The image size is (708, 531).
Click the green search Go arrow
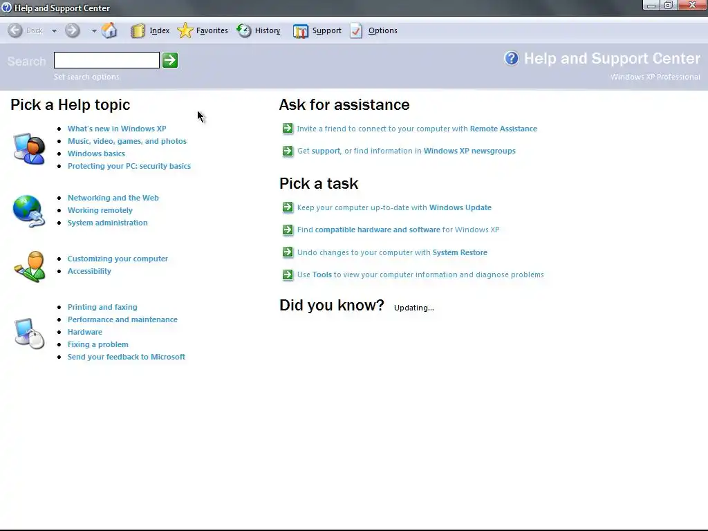pos(170,60)
